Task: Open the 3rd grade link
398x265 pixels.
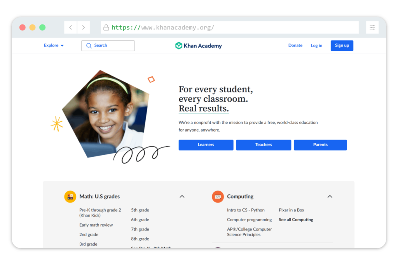Action: (x=88, y=244)
